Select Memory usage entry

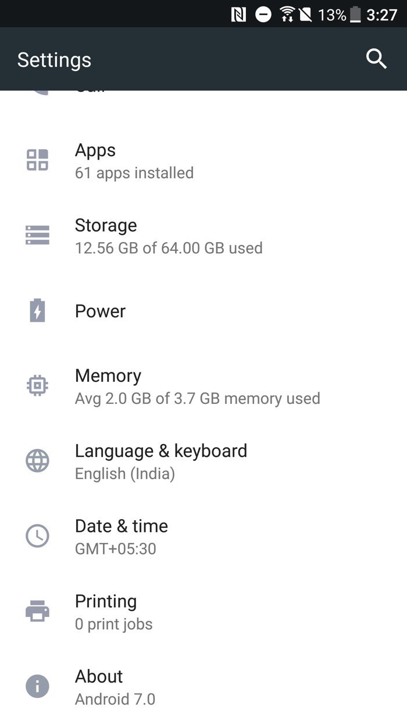(x=197, y=386)
